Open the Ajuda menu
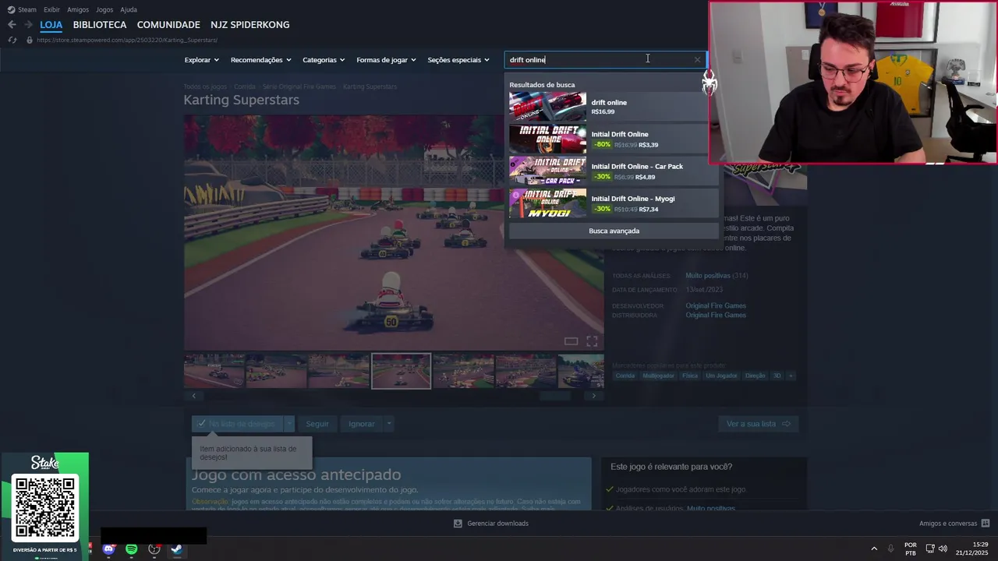 [x=129, y=9]
